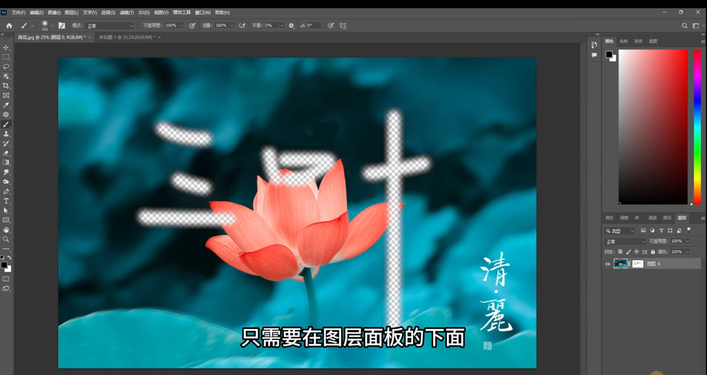Viewport: 707px width, 375px height.
Task: Click the Home icon in options bar
Action: (x=9, y=26)
